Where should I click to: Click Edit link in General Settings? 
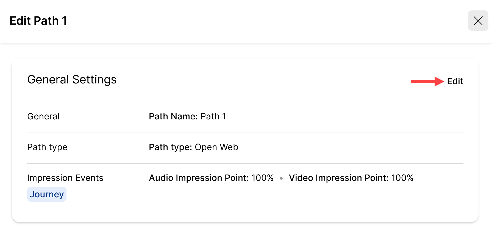click(x=455, y=81)
